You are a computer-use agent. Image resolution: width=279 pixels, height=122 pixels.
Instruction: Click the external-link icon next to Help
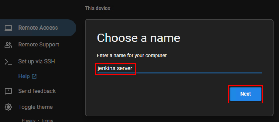[x=34, y=76]
